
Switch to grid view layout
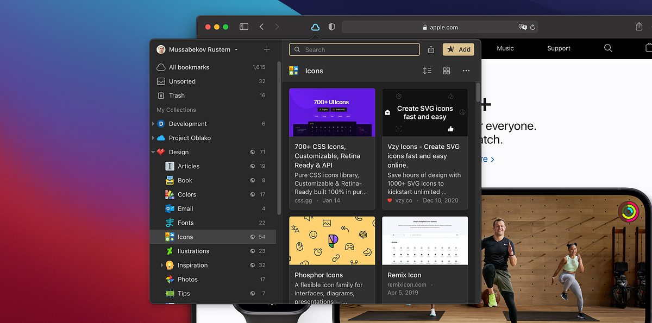click(446, 71)
